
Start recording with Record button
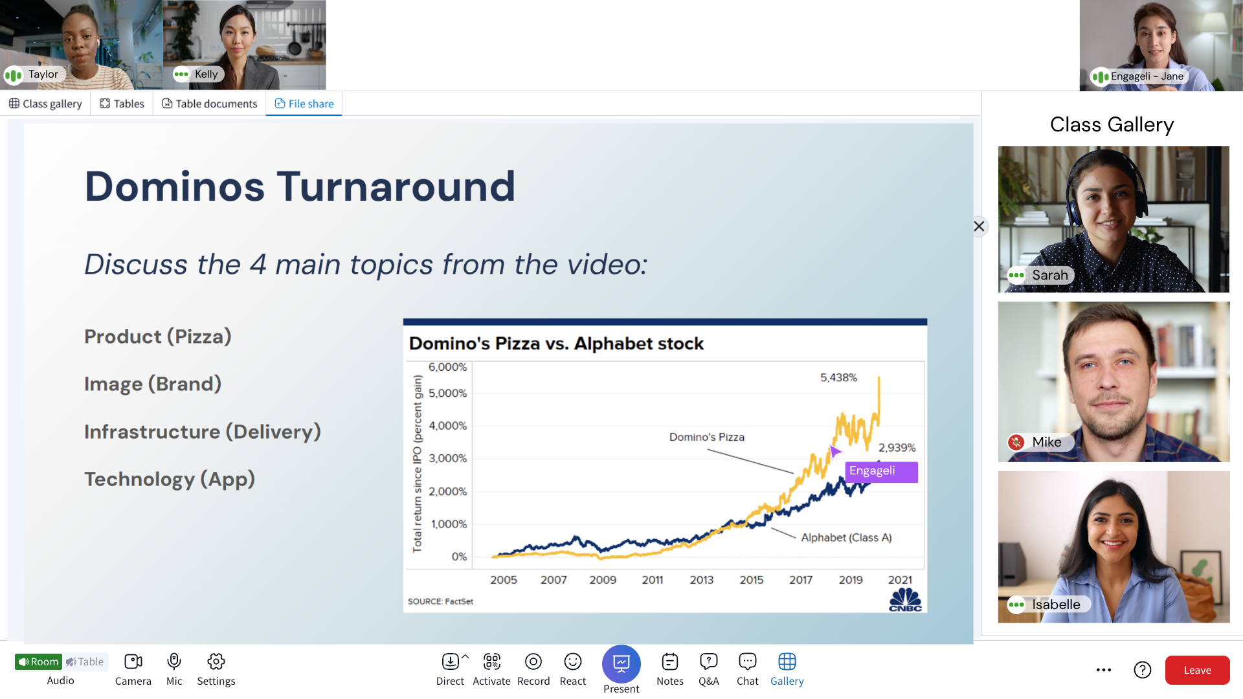533,669
